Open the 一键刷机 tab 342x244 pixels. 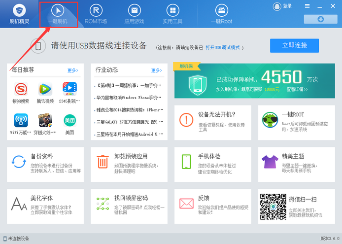(x=58, y=14)
